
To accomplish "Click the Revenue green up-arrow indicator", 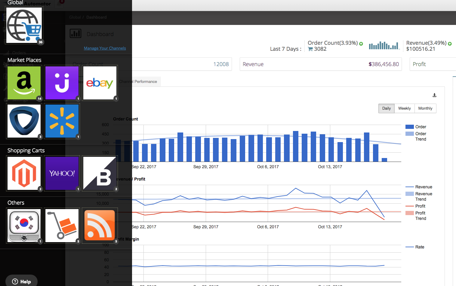I will click(450, 44).
